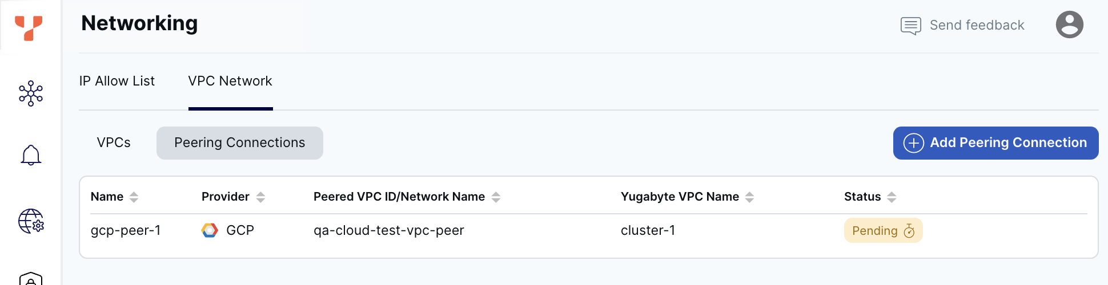Click Add Peering Connection button
Image resolution: width=1108 pixels, height=285 pixels.
click(x=995, y=143)
